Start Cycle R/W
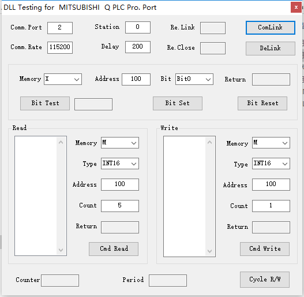The width and height of the screenshot is (304, 297). point(265,280)
